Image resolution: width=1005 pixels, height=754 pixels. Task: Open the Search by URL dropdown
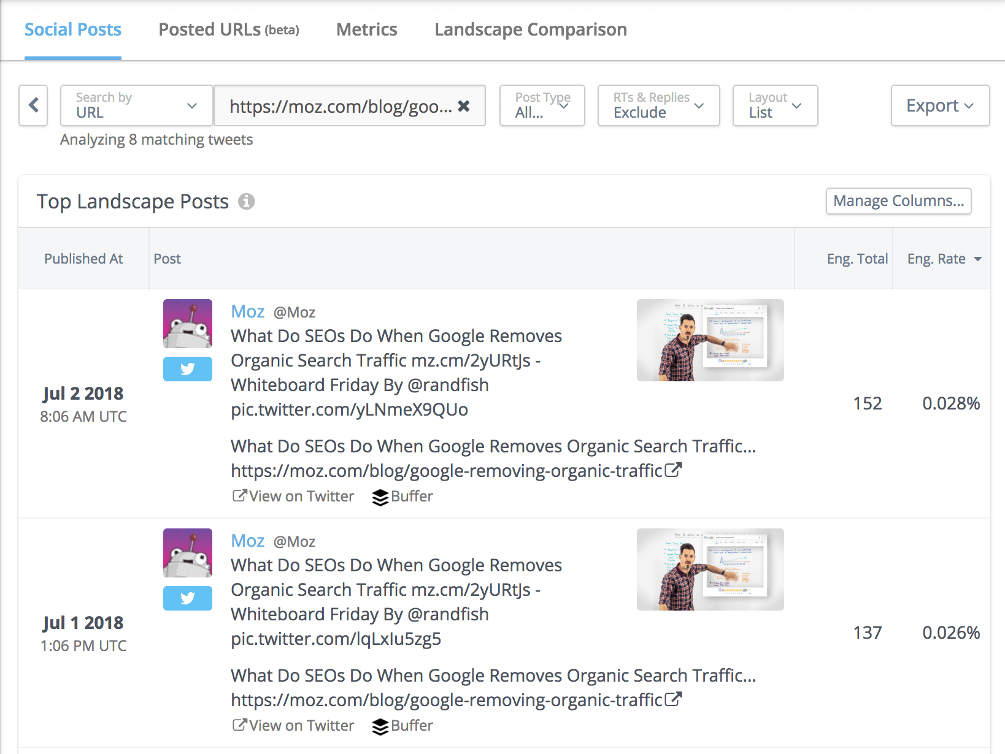pyautogui.click(x=136, y=105)
